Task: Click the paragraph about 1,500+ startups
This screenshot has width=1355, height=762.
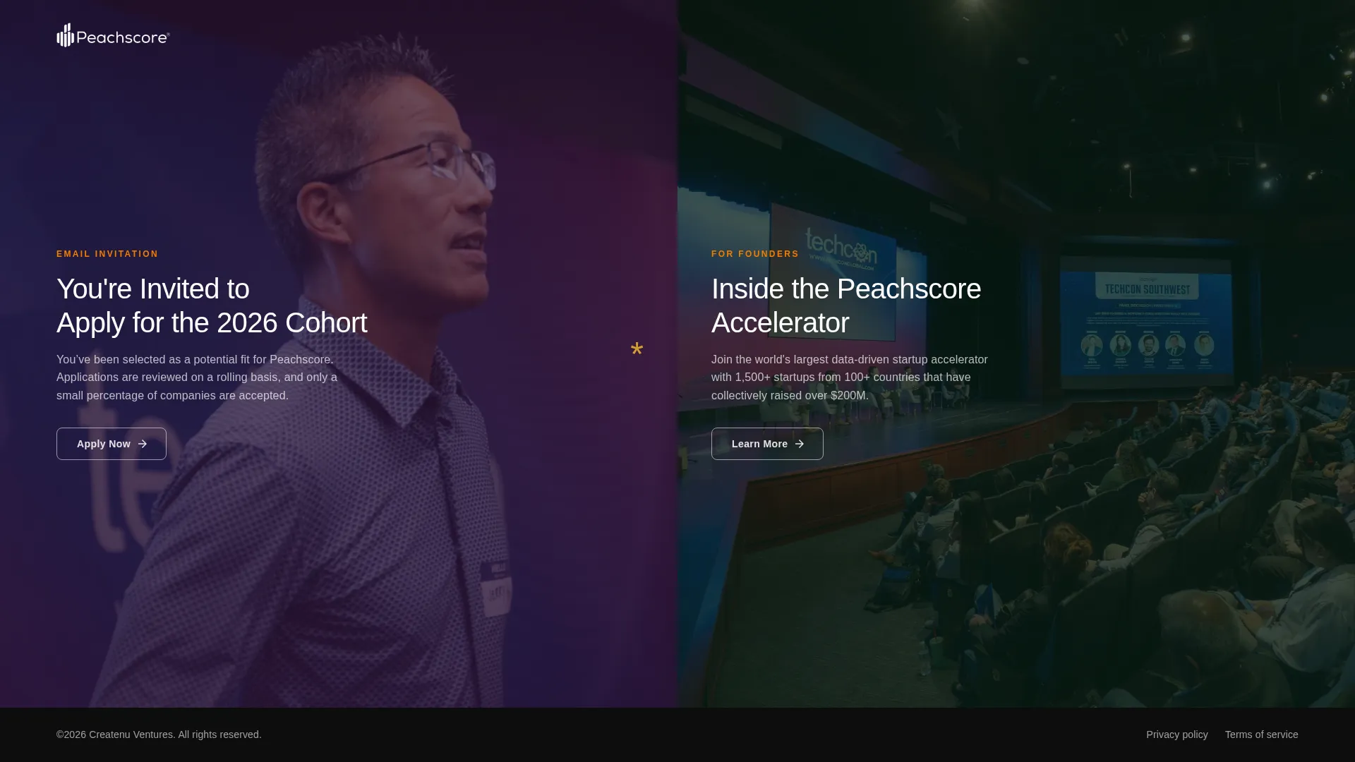Action: [850, 377]
